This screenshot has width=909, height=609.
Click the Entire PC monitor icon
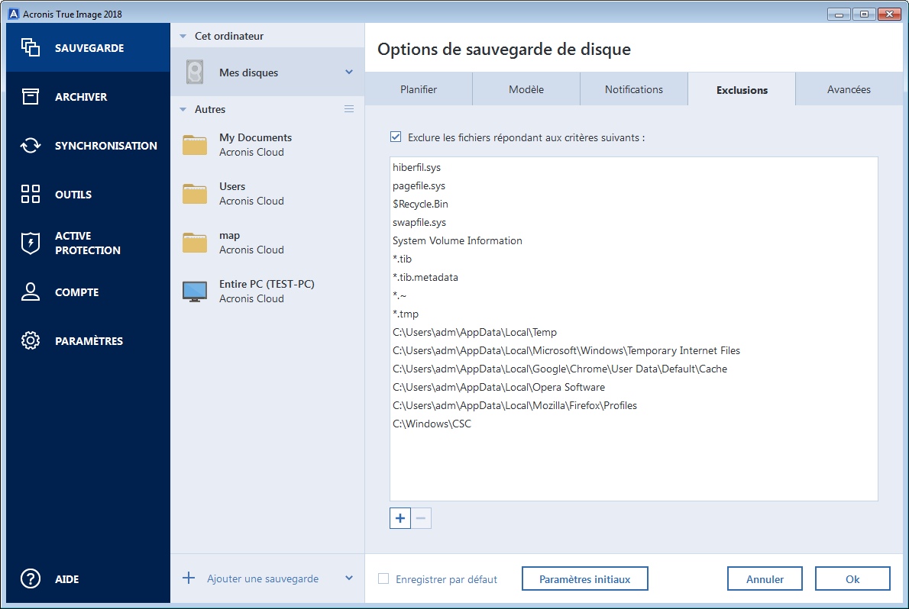pos(195,292)
